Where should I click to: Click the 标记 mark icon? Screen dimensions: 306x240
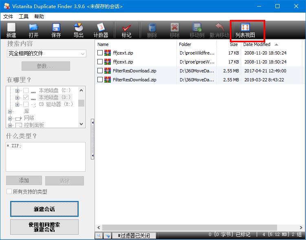pos(126,30)
